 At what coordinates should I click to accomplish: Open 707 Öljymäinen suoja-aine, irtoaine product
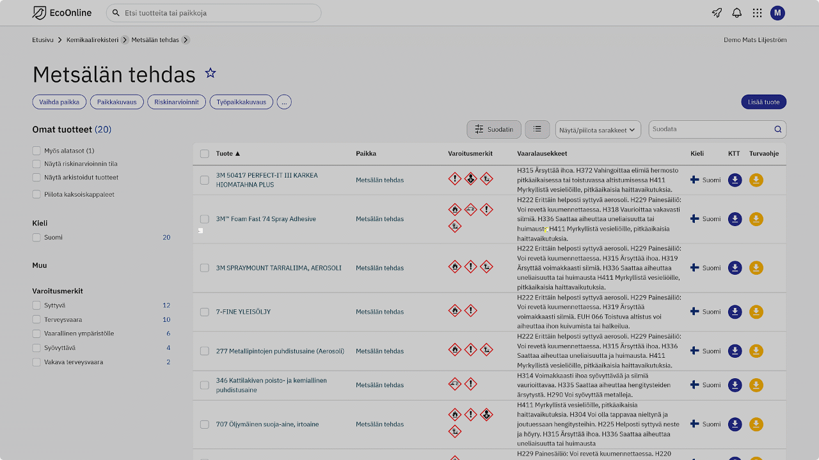(x=267, y=424)
